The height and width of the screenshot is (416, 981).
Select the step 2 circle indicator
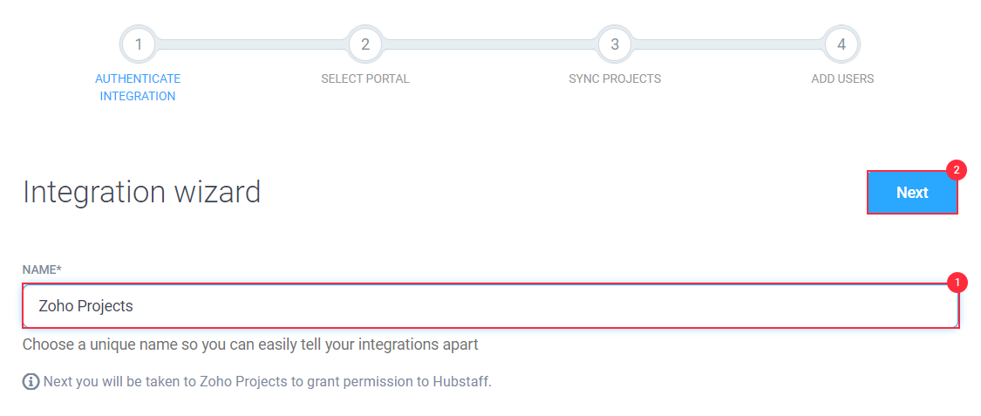click(365, 44)
